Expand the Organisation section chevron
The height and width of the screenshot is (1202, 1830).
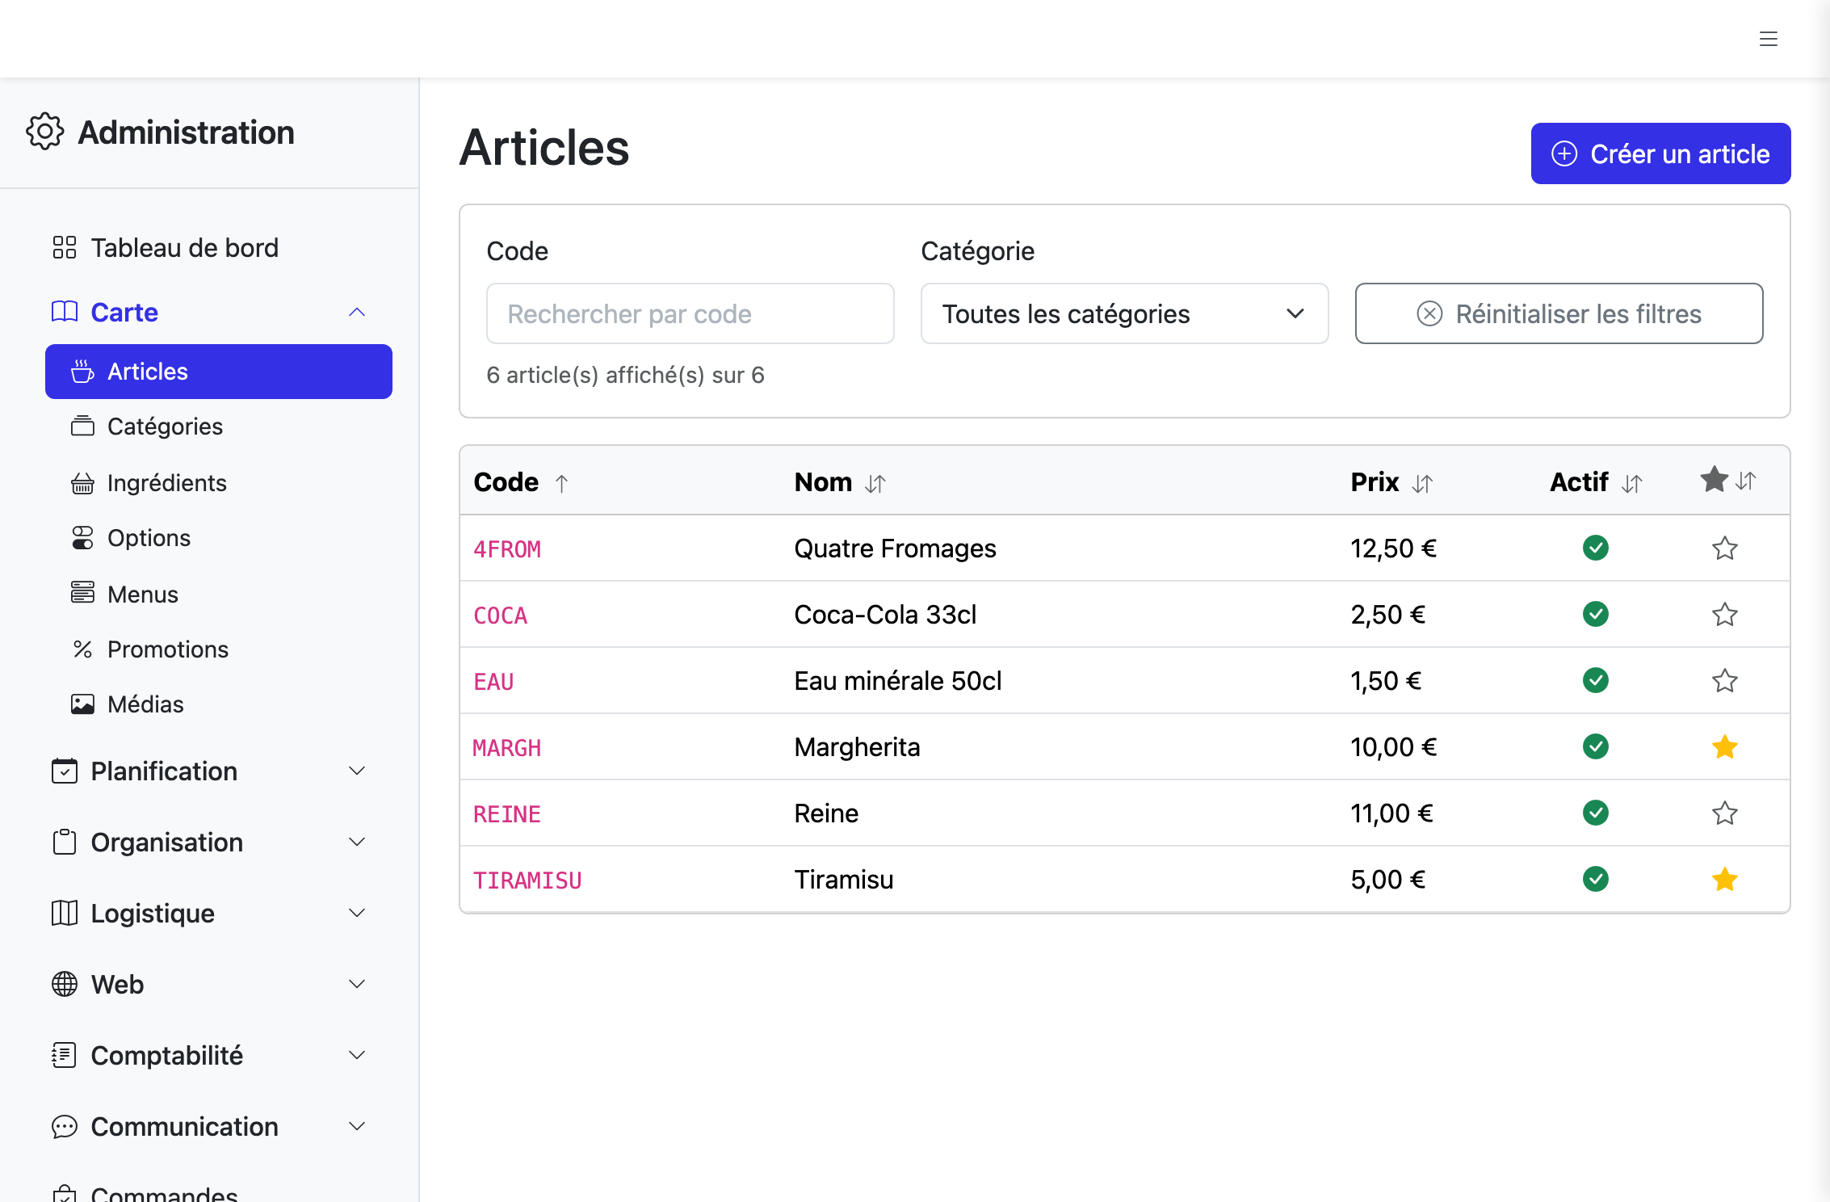(x=357, y=842)
